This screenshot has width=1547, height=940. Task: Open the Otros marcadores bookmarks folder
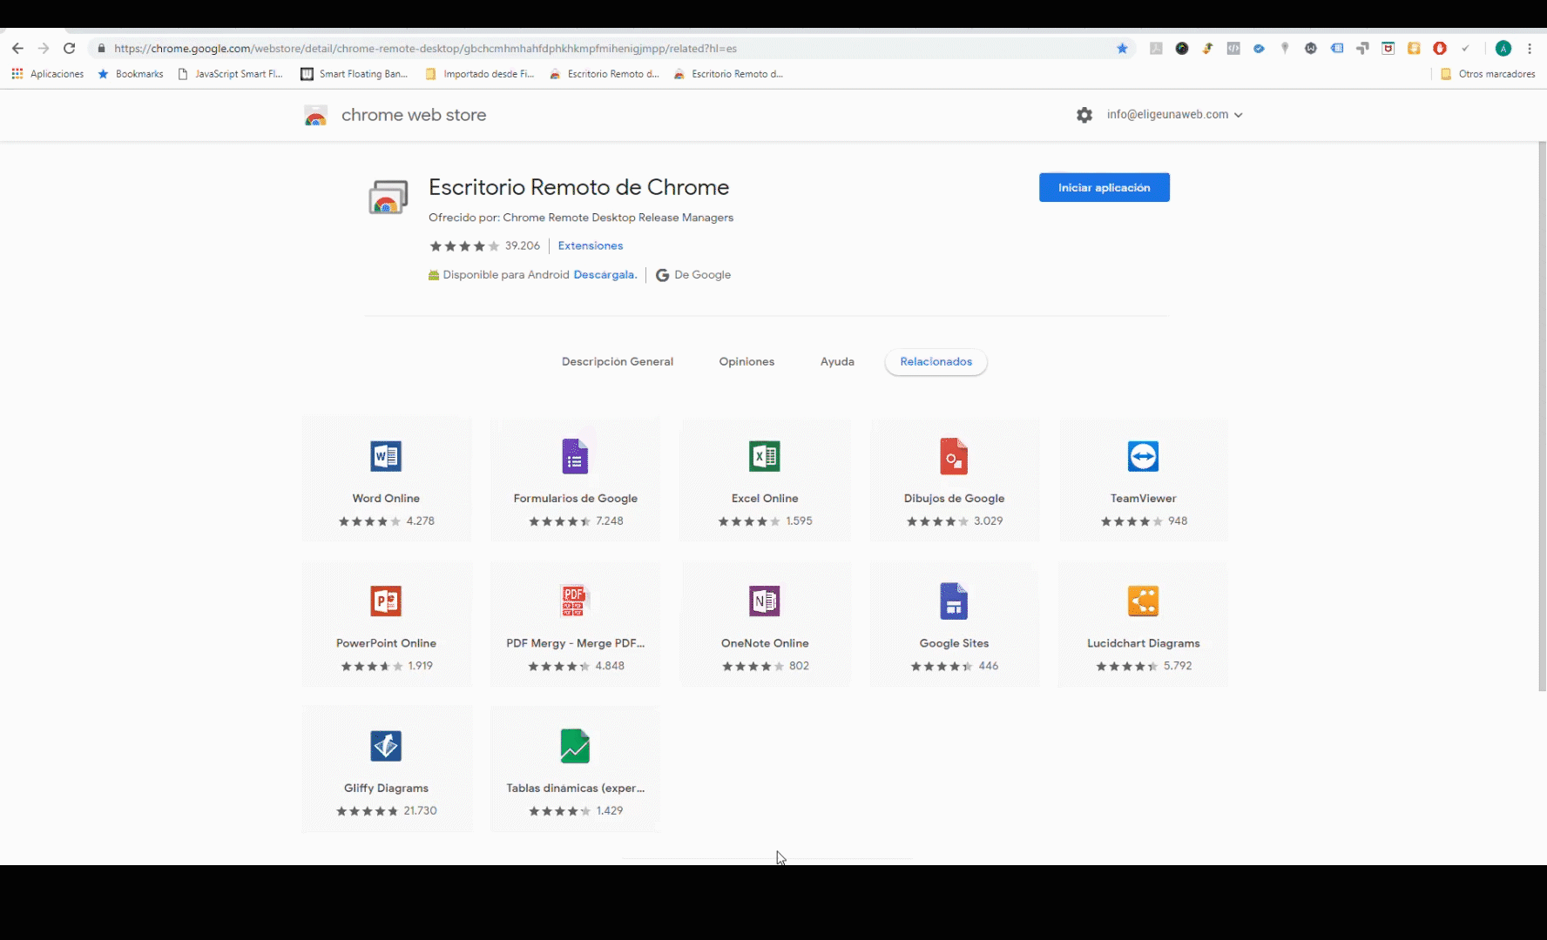tap(1488, 74)
